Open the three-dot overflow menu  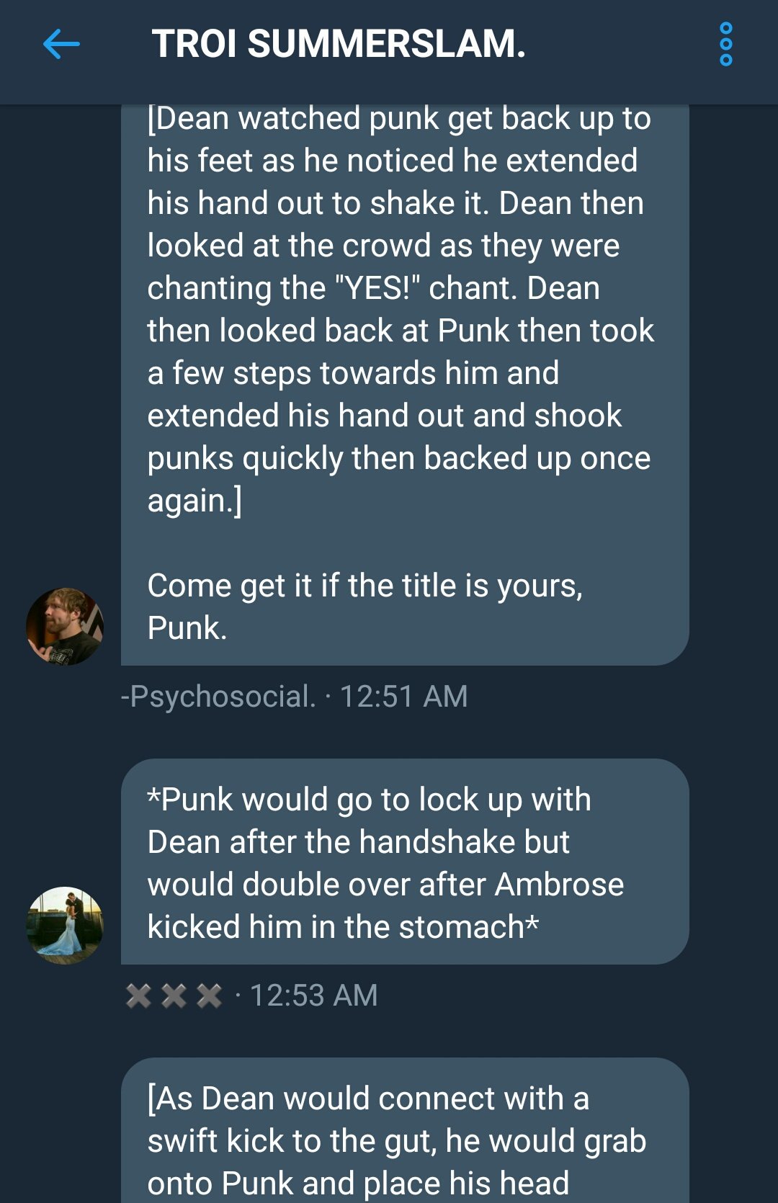pyautogui.click(x=726, y=44)
